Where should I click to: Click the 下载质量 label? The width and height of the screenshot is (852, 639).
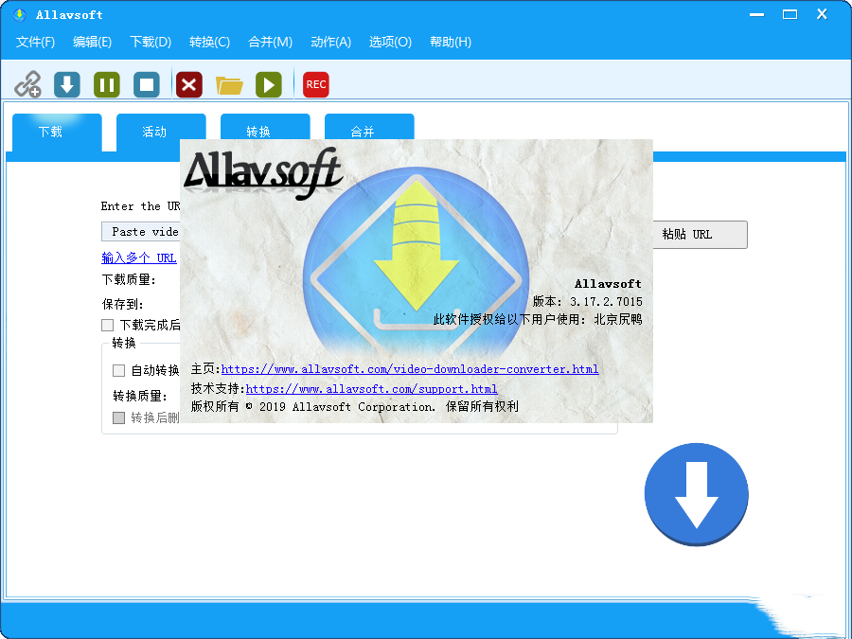[x=129, y=280]
